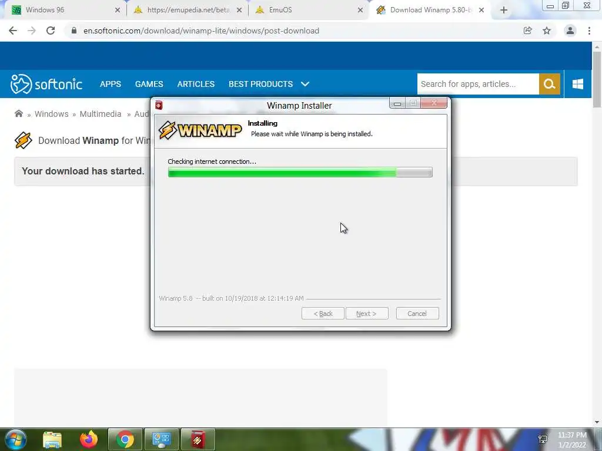This screenshot has width=602, height=451.
Task: Cancel the Winamp installation
Action: [417, 314]
